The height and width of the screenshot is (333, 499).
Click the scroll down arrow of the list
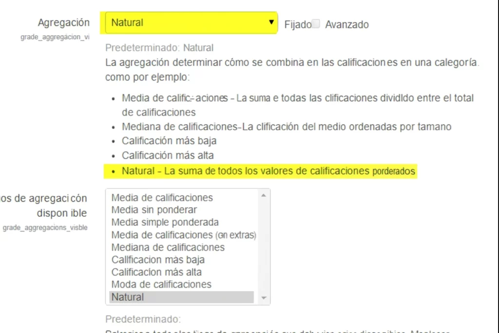[x=264, y=298]
